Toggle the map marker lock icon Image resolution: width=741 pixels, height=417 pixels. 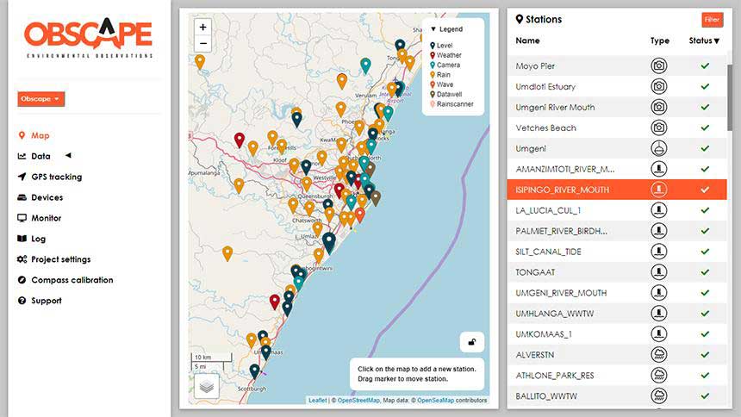coord(471,342)
